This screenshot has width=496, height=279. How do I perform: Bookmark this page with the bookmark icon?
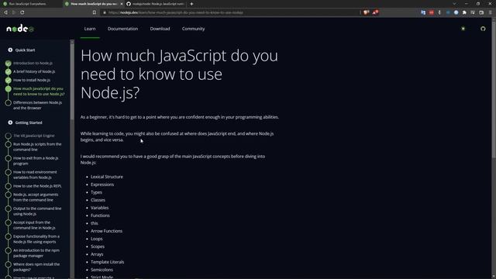95,12
